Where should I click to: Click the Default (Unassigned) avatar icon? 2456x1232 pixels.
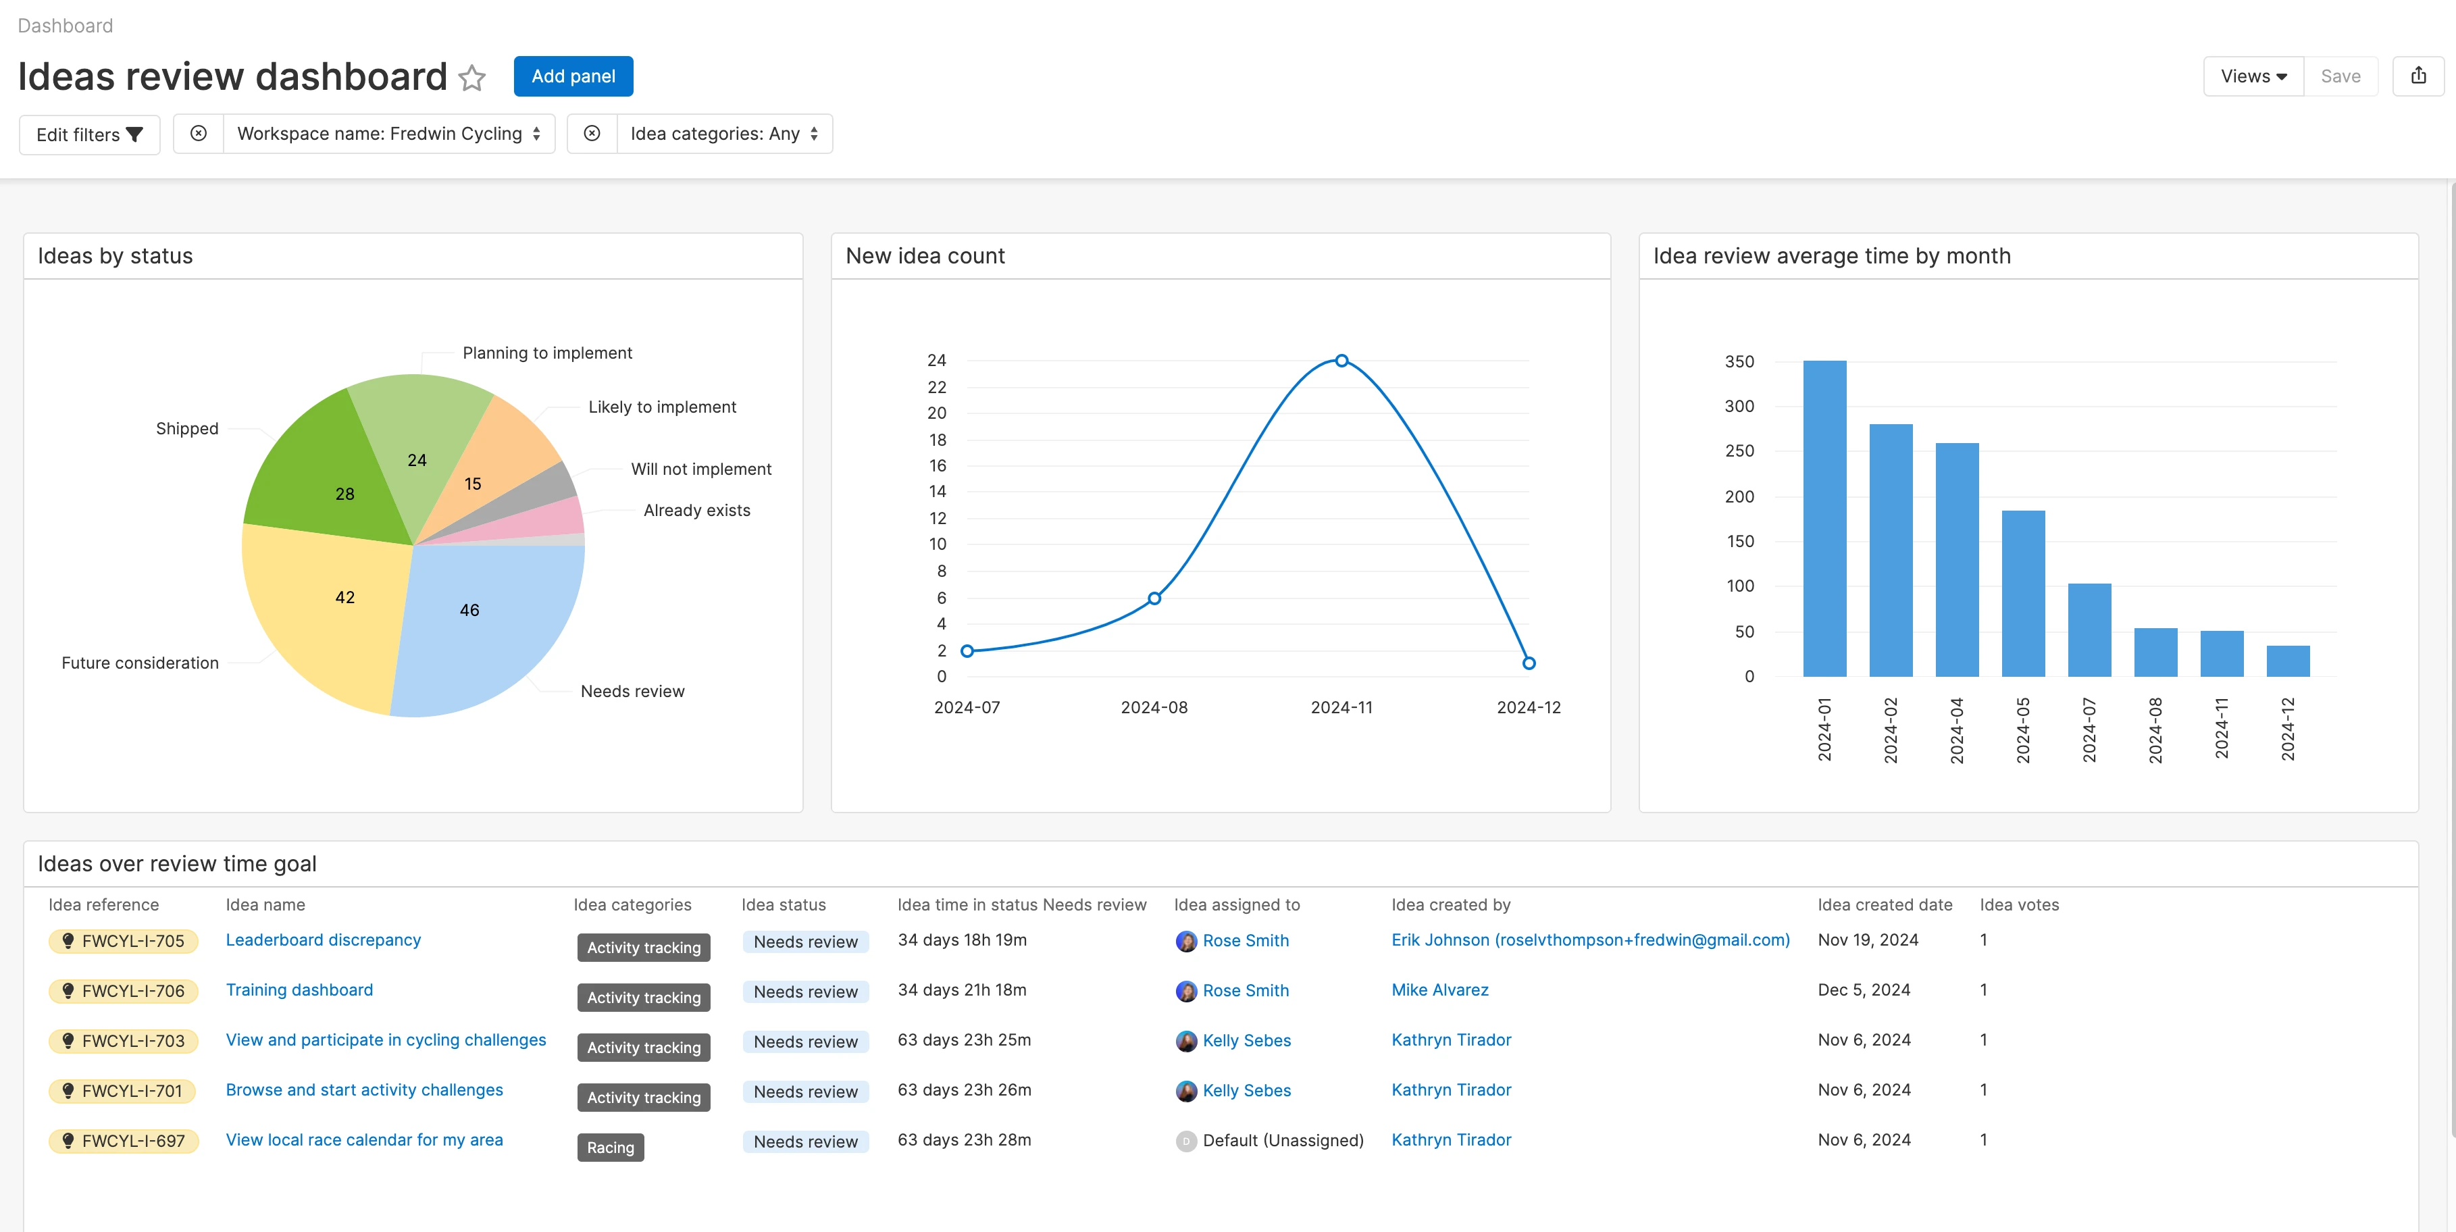click(x=1186, y=1141)
